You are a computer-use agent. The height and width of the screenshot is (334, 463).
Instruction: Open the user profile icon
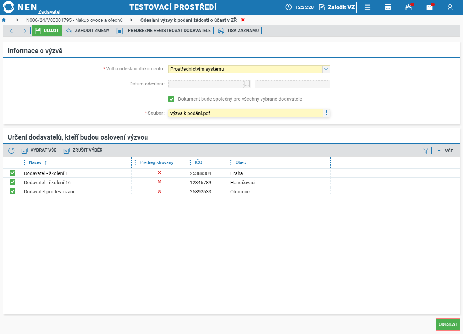pos(450,7)
